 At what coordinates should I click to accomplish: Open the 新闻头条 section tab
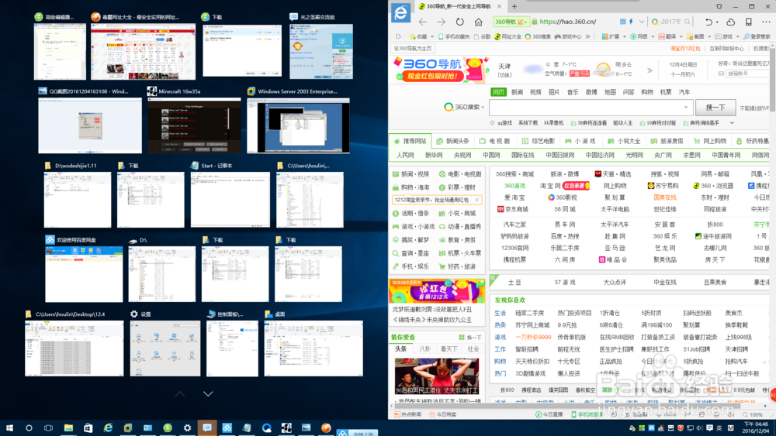(453, 141)
